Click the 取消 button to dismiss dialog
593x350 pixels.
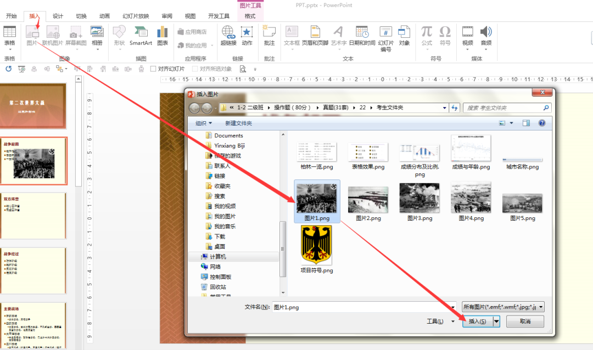pyautogui.click(x=524, y=321)
